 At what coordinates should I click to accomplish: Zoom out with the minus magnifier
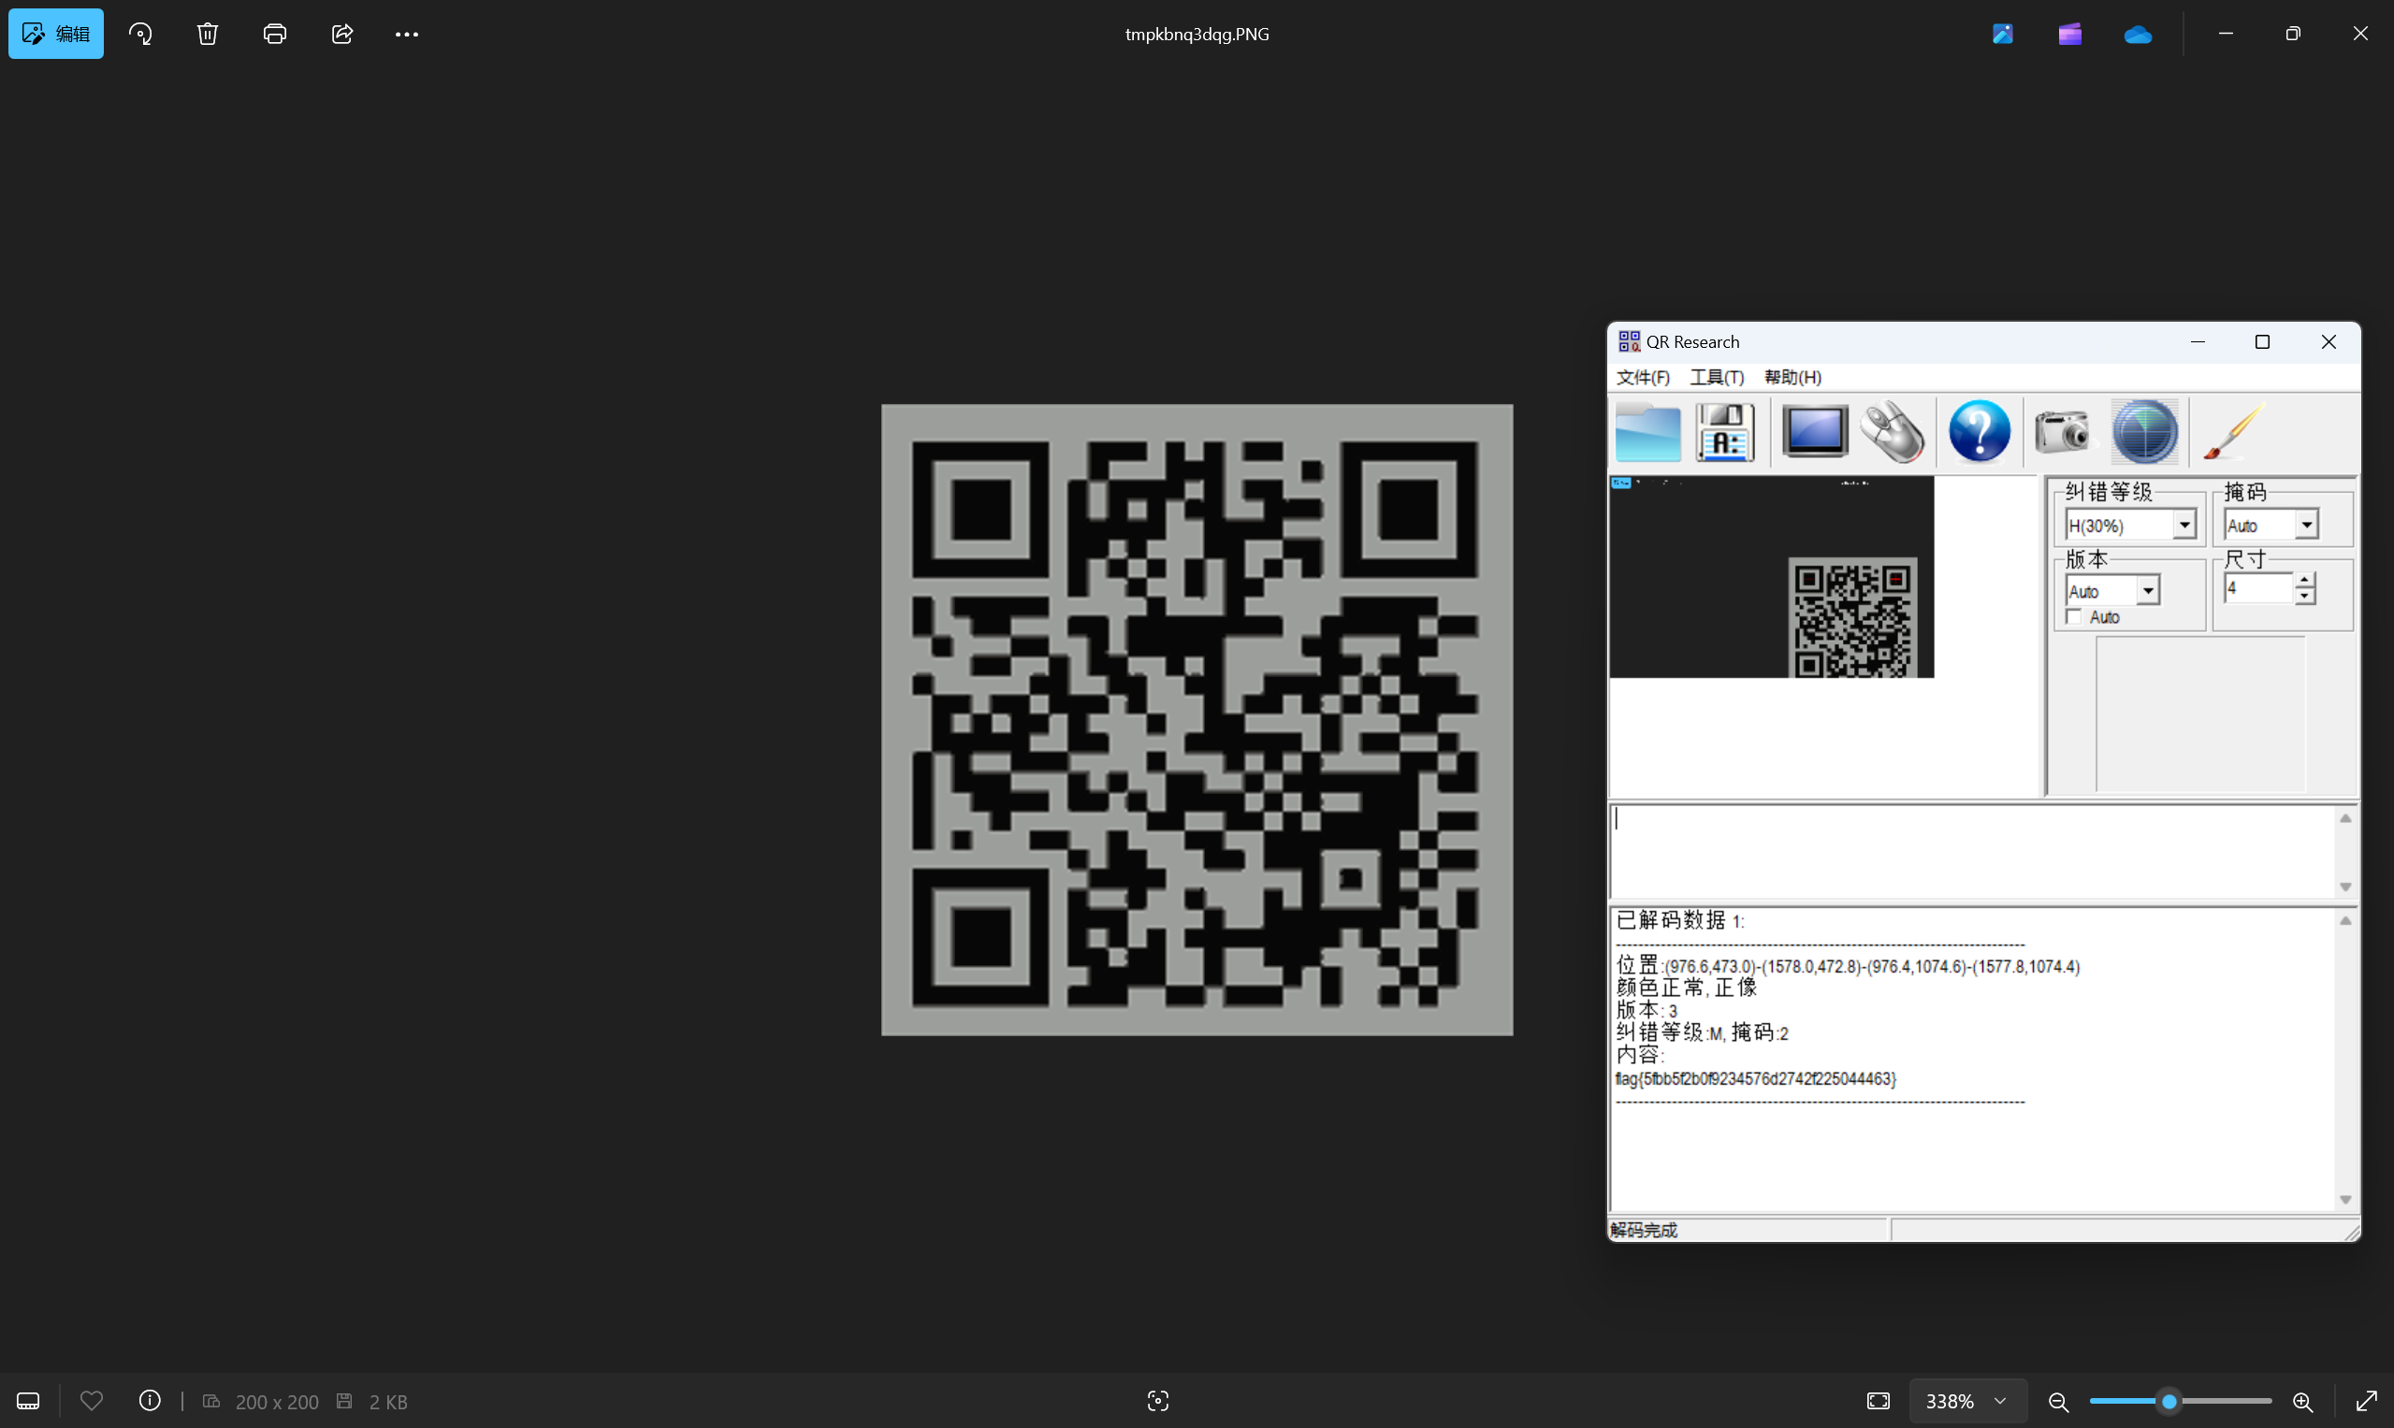[2058, 1402]
